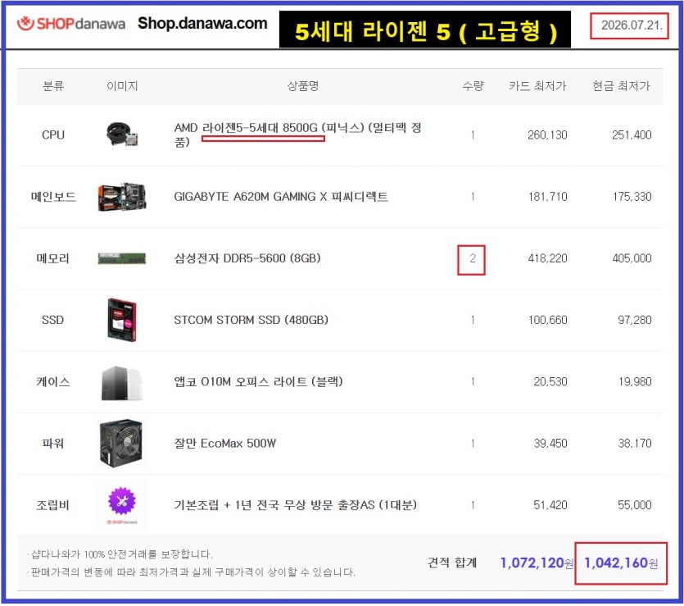Click the 카드 최저가 column header
The image size is (684, 606).
tap(537, 85)
